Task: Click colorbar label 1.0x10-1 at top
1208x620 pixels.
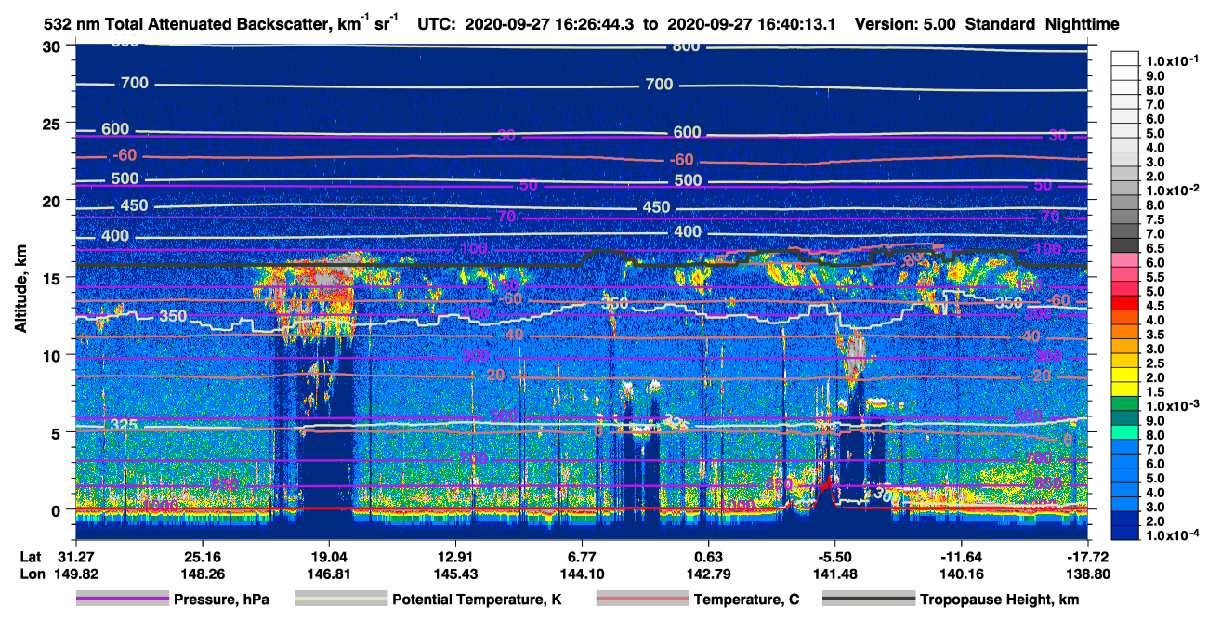Action: click(x=1172, y=59)
